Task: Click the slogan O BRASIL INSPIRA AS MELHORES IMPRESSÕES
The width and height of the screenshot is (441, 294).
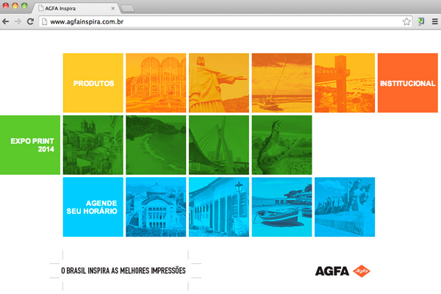Action: point(123,270)
